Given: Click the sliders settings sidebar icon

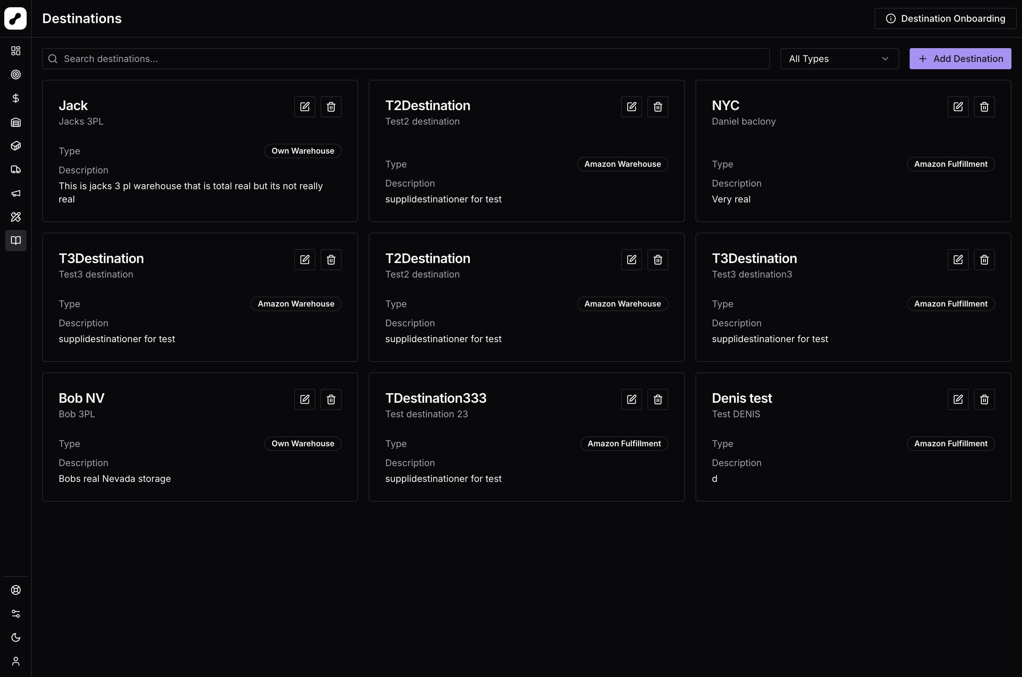Looking at the screenshot, I should click(15, 613).
